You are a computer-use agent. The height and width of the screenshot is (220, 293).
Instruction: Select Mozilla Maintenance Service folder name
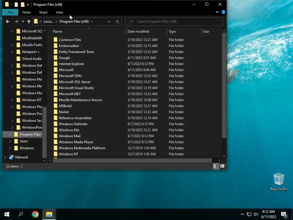click(80, 100)
